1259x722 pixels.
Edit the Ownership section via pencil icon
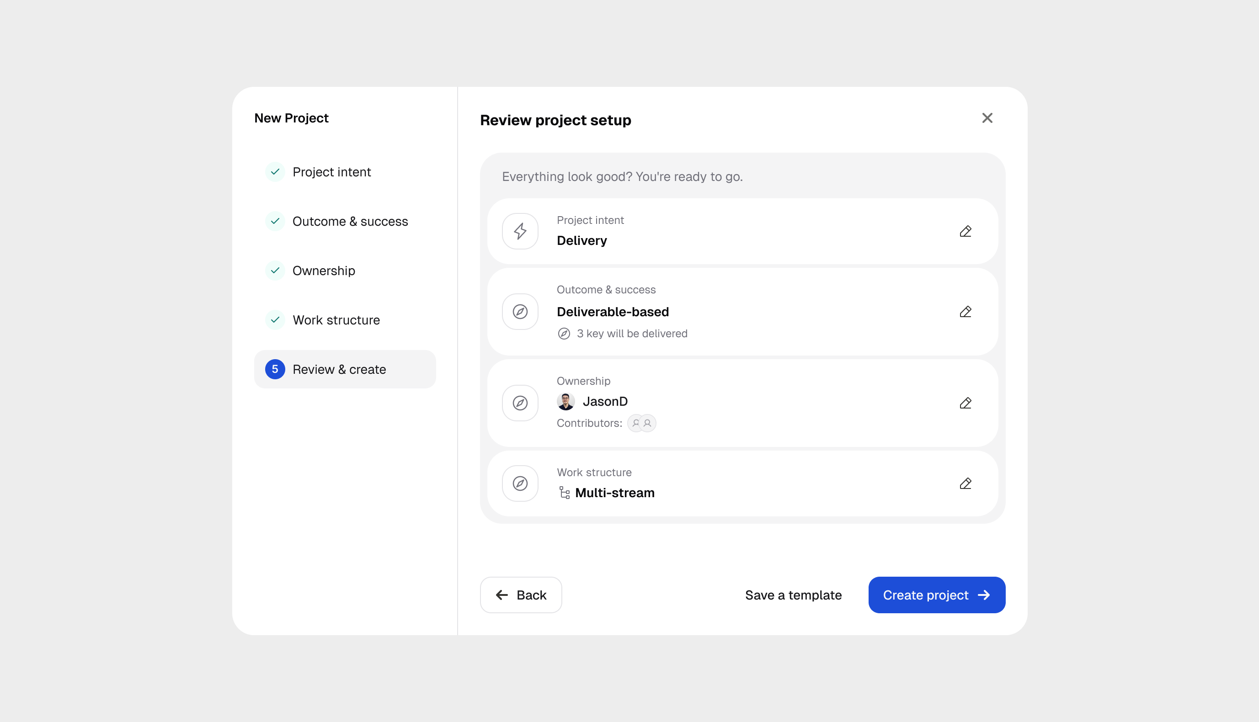966,403
